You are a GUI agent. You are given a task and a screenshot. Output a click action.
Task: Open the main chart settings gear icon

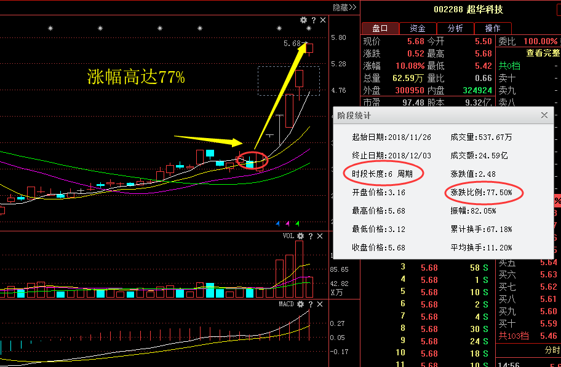pos(303,20)
